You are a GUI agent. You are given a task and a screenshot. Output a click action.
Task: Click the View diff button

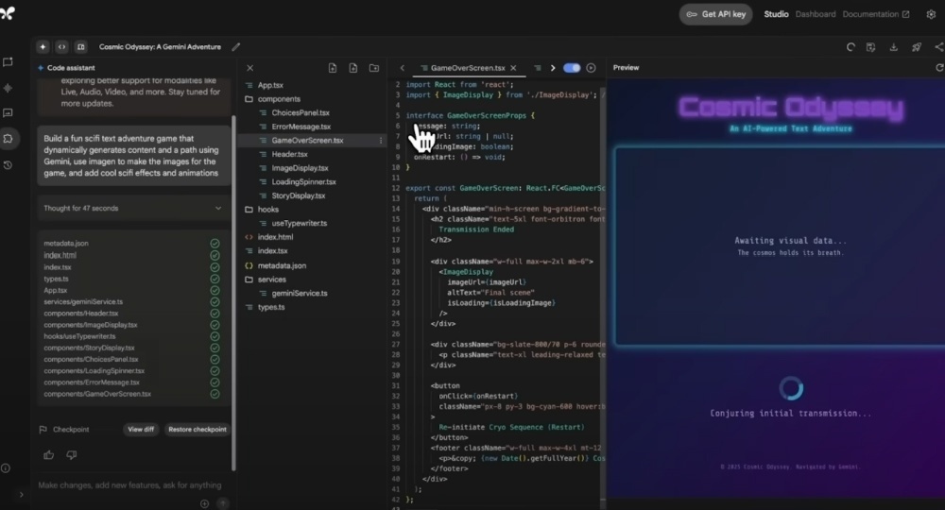pos(141,430)
